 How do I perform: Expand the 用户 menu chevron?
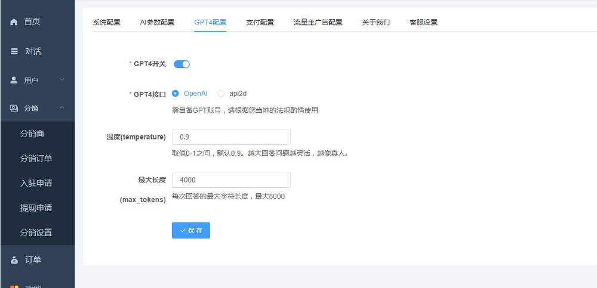61,80
